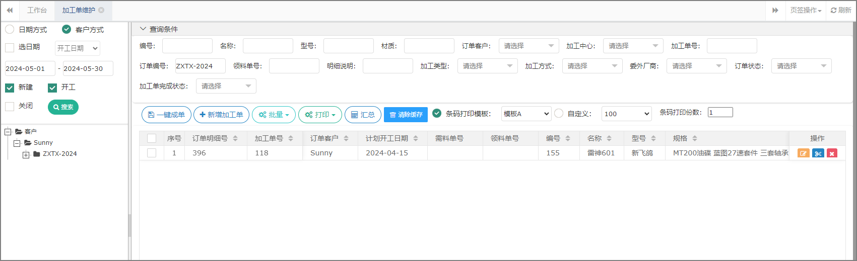
Task: Click the red delete icon in row 1
Action: 832,153
